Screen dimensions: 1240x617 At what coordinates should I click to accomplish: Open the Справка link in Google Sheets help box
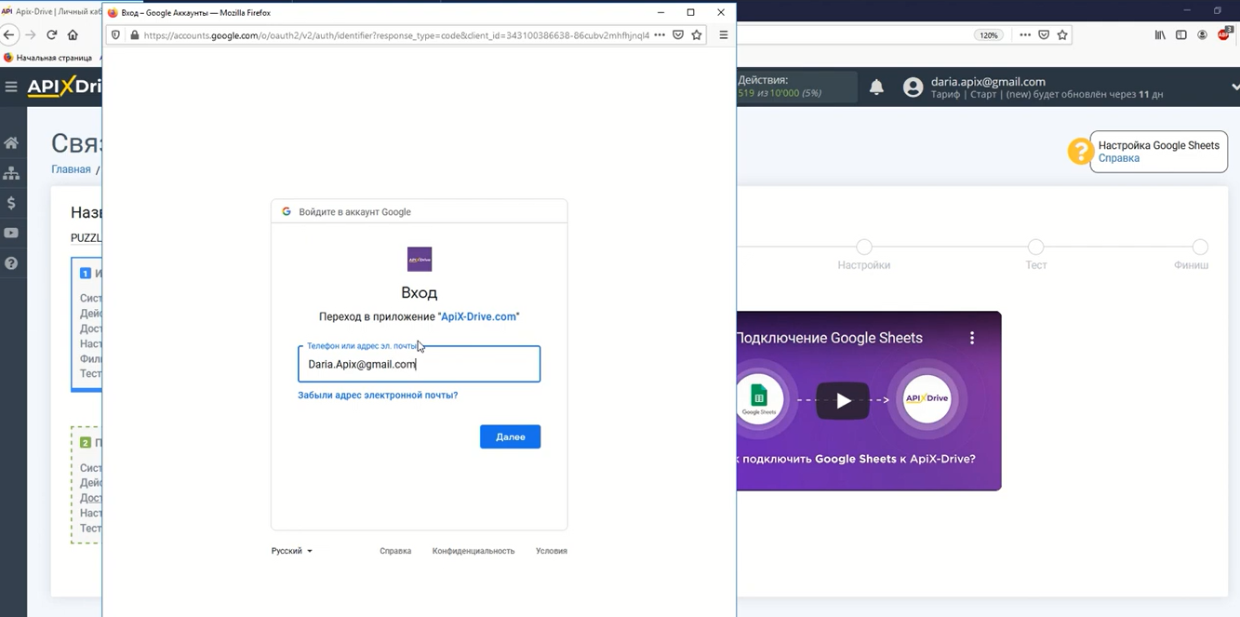click(x=1118, y=158)
